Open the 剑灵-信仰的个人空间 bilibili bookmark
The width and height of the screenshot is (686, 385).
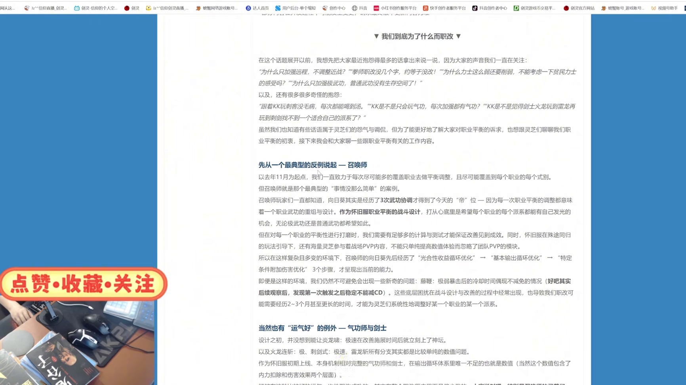click(x=95, y=8)
